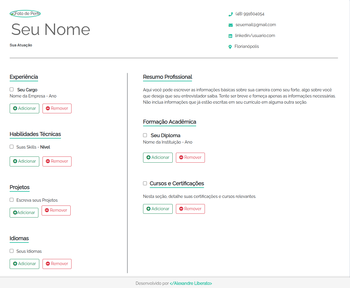
Task: Click Remover under Idiomas
Action: coord(57,264)
